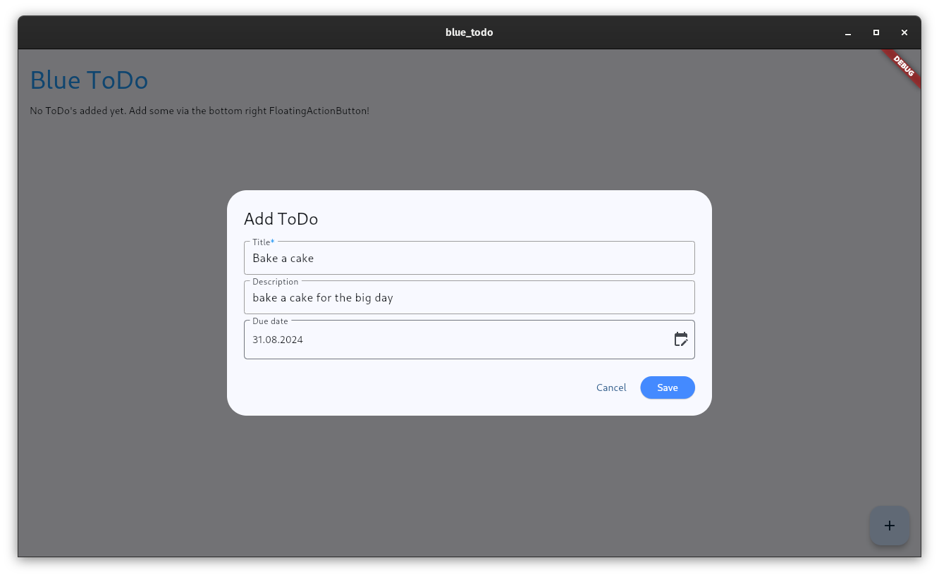
Task: Click the Cancel button
Action: [x=610, y=387]
